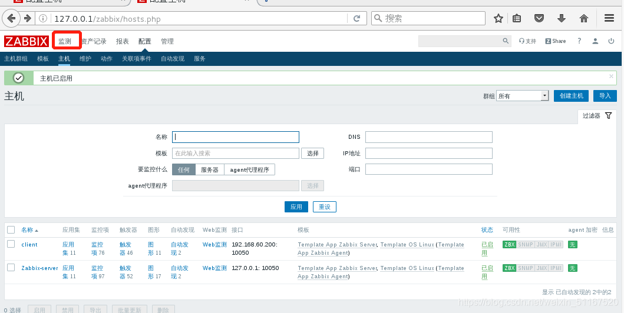Click the browser URL address bar
Viewport: 624px width, 313px height.
point(199,19)
